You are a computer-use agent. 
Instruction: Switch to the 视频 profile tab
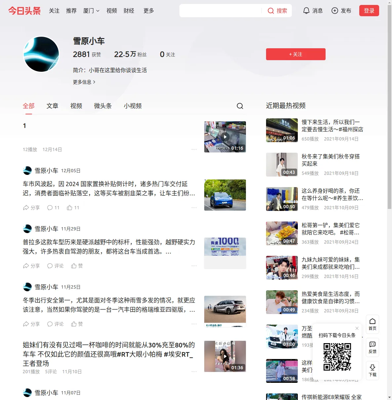(x=76, y=106)
